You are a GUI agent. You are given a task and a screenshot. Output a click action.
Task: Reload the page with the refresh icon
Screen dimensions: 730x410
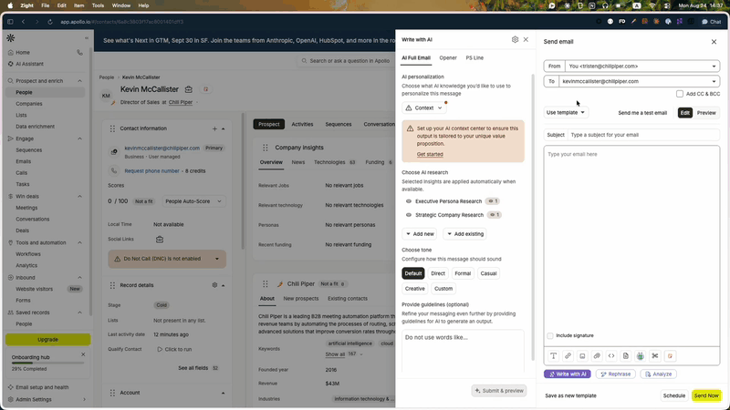(x=50, y=22)
